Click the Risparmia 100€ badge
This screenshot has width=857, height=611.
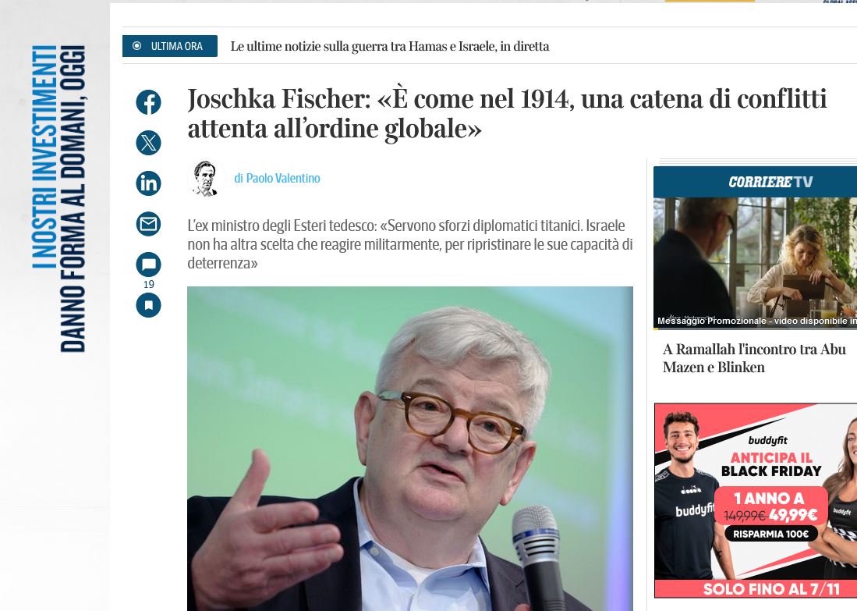pos(769,535)
